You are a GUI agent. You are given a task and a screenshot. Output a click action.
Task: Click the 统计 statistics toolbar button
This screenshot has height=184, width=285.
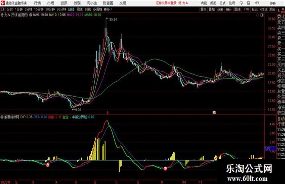pyautogui.click(x=229, y=9)
